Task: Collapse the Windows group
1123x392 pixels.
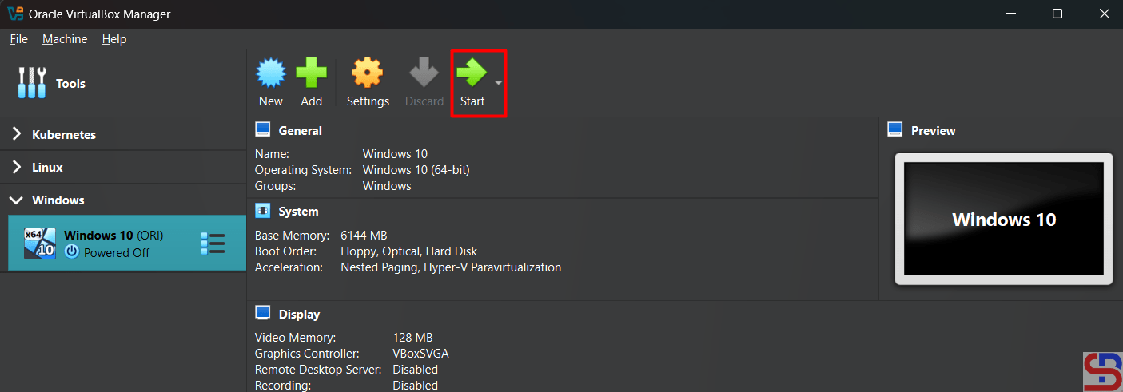Action: click(x=17, y=200)
